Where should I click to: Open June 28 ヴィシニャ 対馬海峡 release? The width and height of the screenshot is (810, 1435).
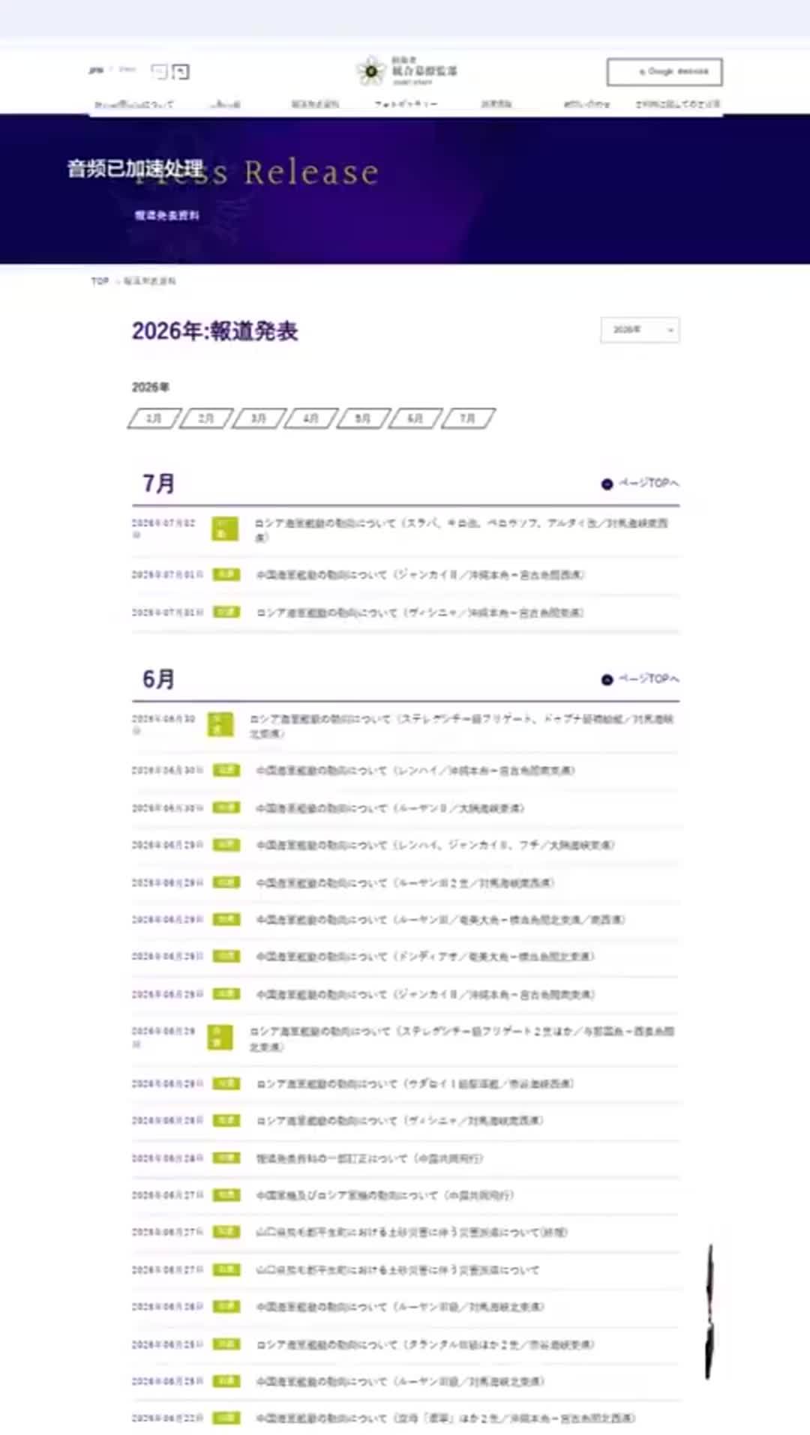coord(400,1121)
